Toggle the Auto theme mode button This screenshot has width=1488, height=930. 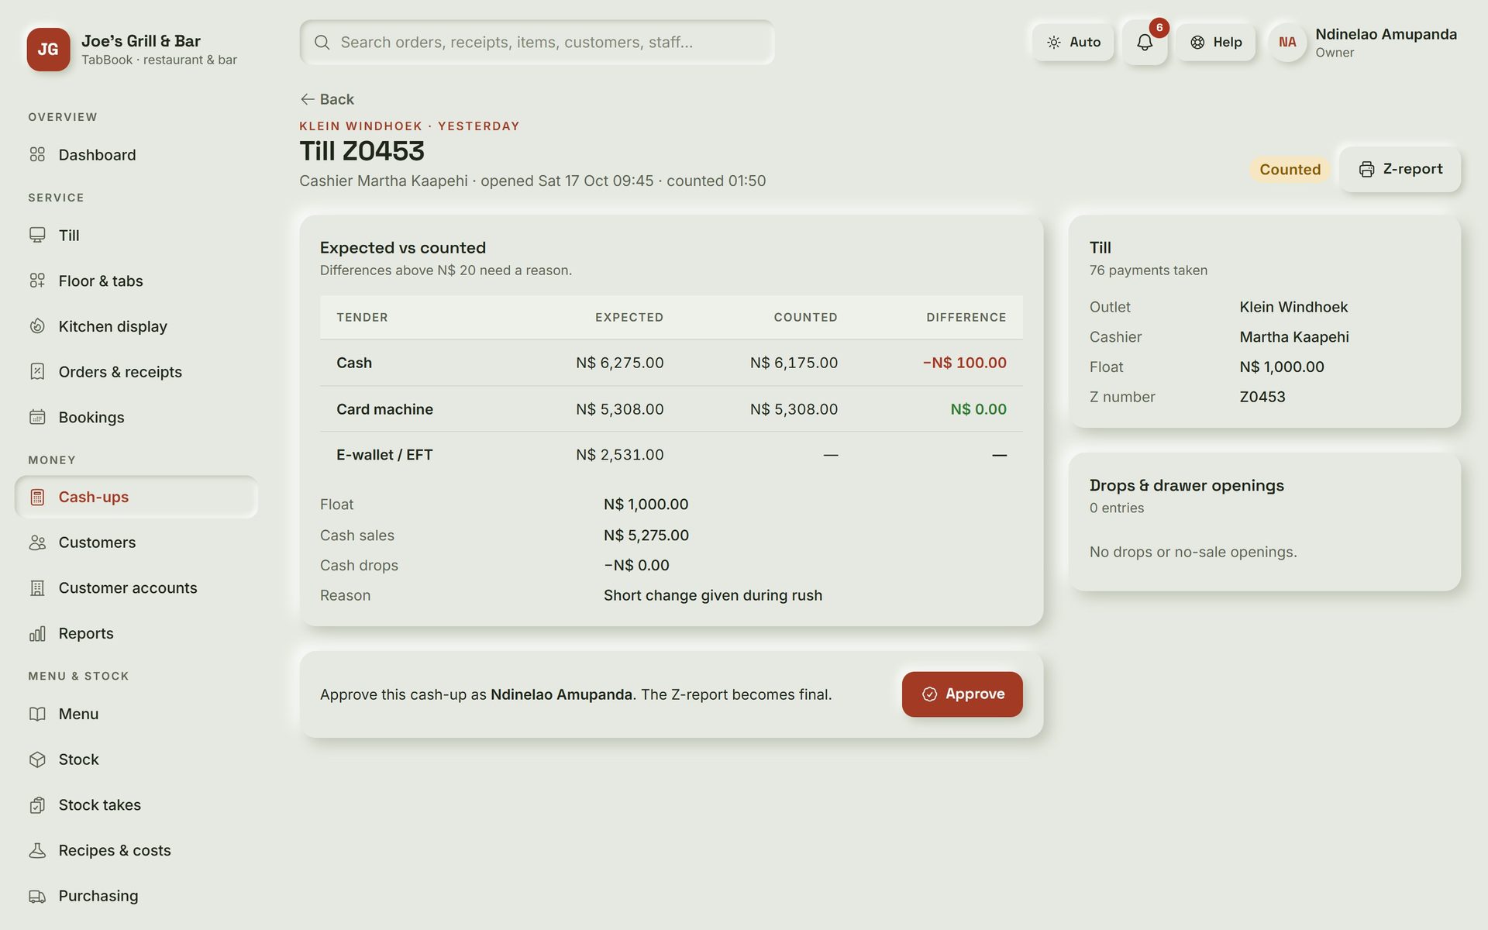1073,42
